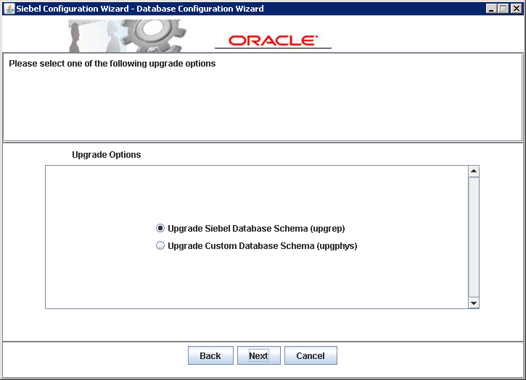Maximize the Siebel Configuration Wizard window

504,9
